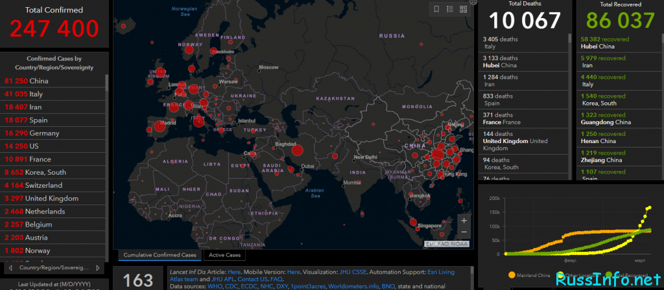Click '1 284 deaths Iran' entry
Image resolution: width=664 pixels, height=290 pixels.
523,81
